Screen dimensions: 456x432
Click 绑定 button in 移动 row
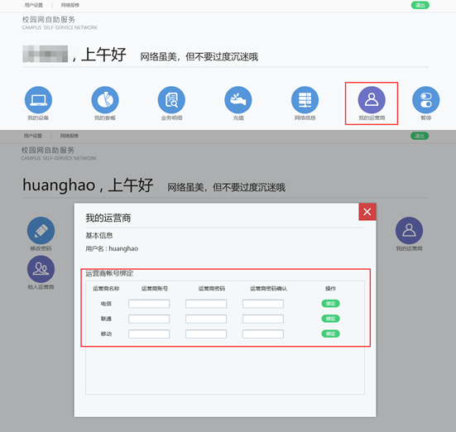click(330, 334)
